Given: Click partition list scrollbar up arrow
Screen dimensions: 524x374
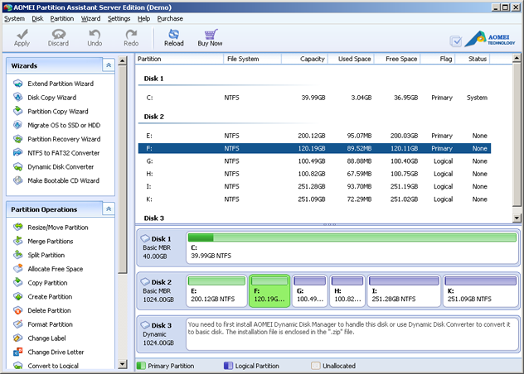Looking at the screenshot, I should coord(517,59).
